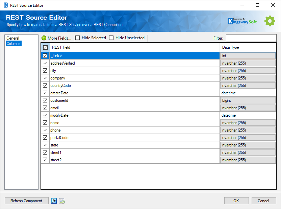The image size is (281, 209).
Task: Uncheck the email field checkbox
Action: [x=45, y=108]
